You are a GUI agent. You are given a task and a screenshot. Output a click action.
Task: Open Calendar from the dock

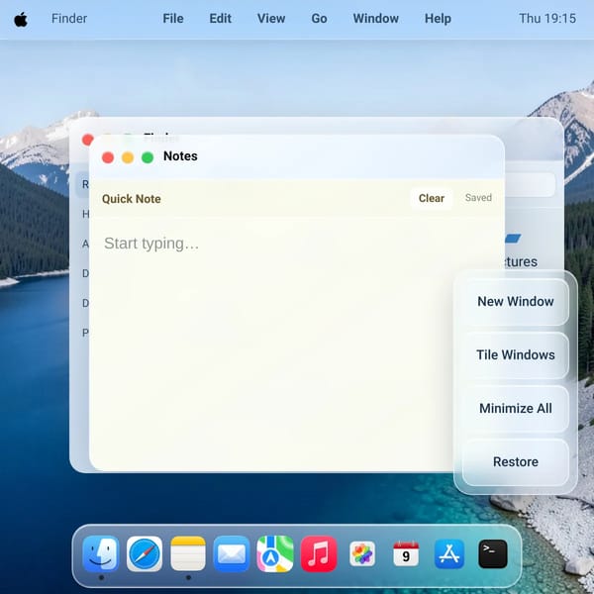coord(406,553)
